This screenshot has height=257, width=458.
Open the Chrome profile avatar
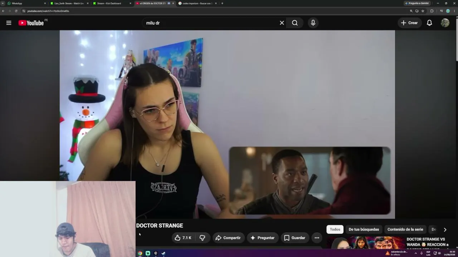pyautogui.click(x=448, y=11)
